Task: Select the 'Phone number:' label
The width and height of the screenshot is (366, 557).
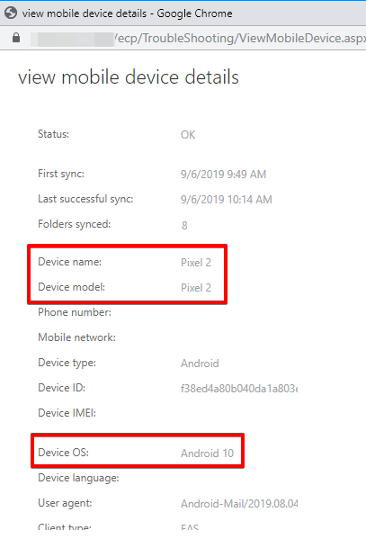Action: (75, 312)
